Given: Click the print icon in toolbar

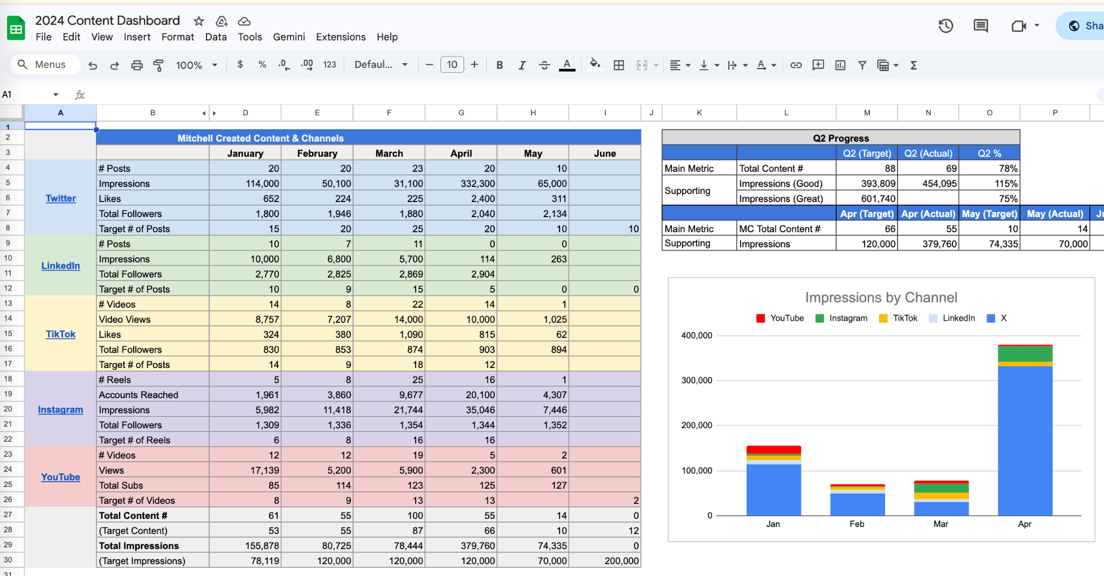Looking at the screenshot, I should click(x=137, y=65).
